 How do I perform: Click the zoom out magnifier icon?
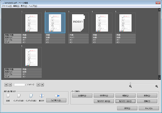pyautogui.click(x=130, y=86)
